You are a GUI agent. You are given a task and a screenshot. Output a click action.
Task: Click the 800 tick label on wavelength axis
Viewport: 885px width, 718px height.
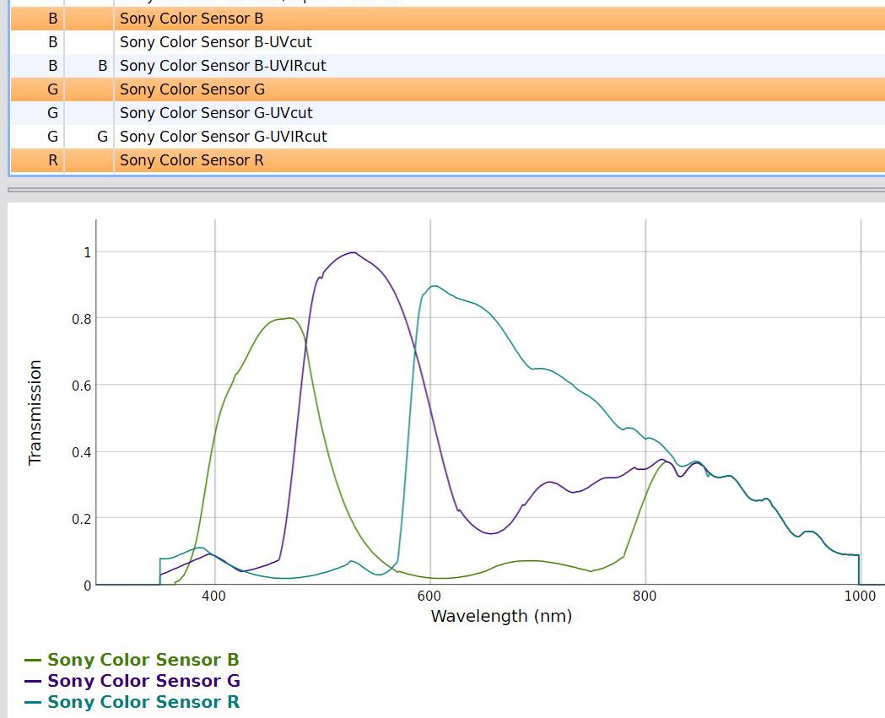pyautogui.click(x=645, y=596)
